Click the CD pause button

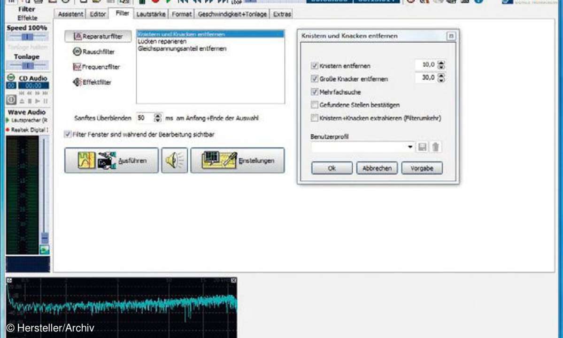46,101
